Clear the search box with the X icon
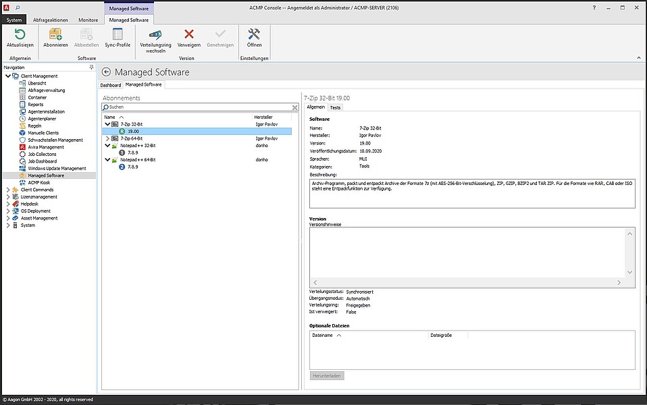 click(294, 107)
